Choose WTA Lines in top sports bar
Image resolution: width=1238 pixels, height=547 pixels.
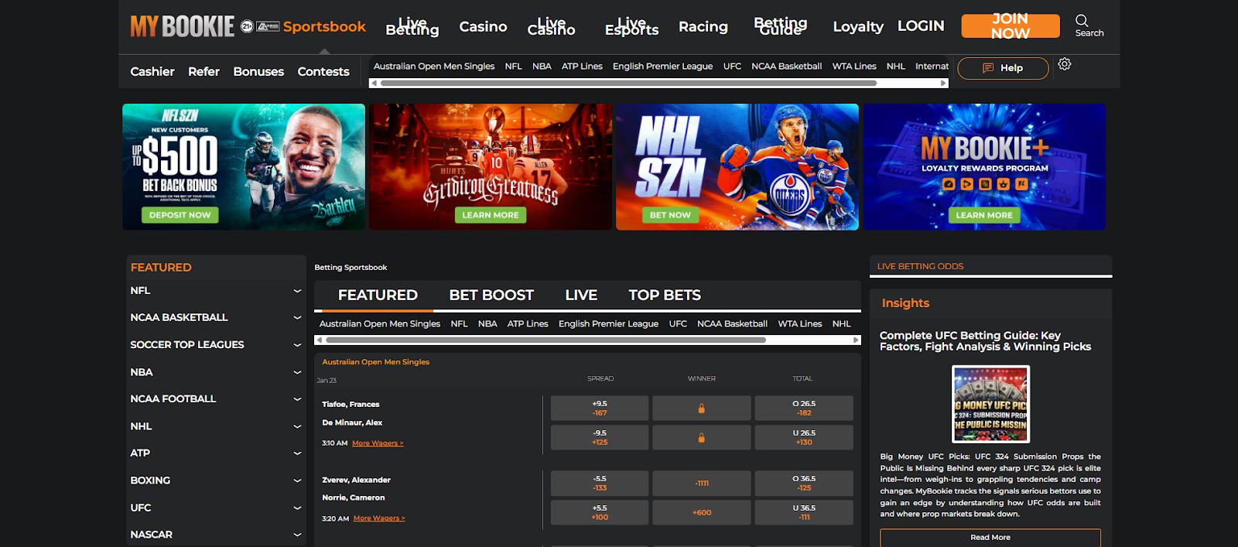pos(854,66)
